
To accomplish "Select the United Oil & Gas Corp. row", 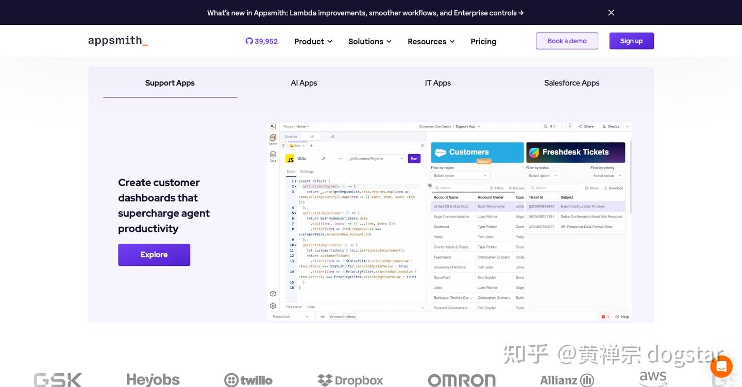I will point(478,206).
